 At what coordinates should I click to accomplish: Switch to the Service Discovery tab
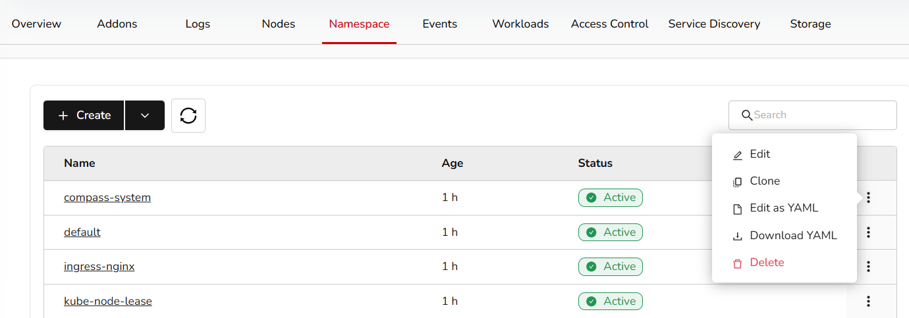[x=714, y=24]
